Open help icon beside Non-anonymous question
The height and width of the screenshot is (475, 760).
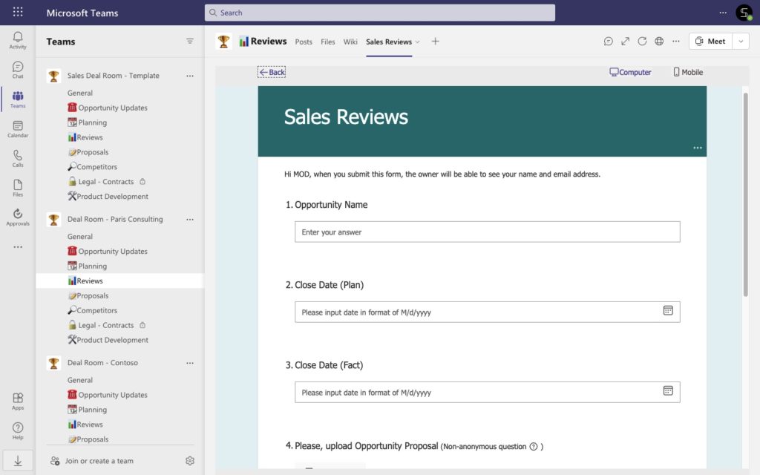pyautogui.click(x=534, y=446)
